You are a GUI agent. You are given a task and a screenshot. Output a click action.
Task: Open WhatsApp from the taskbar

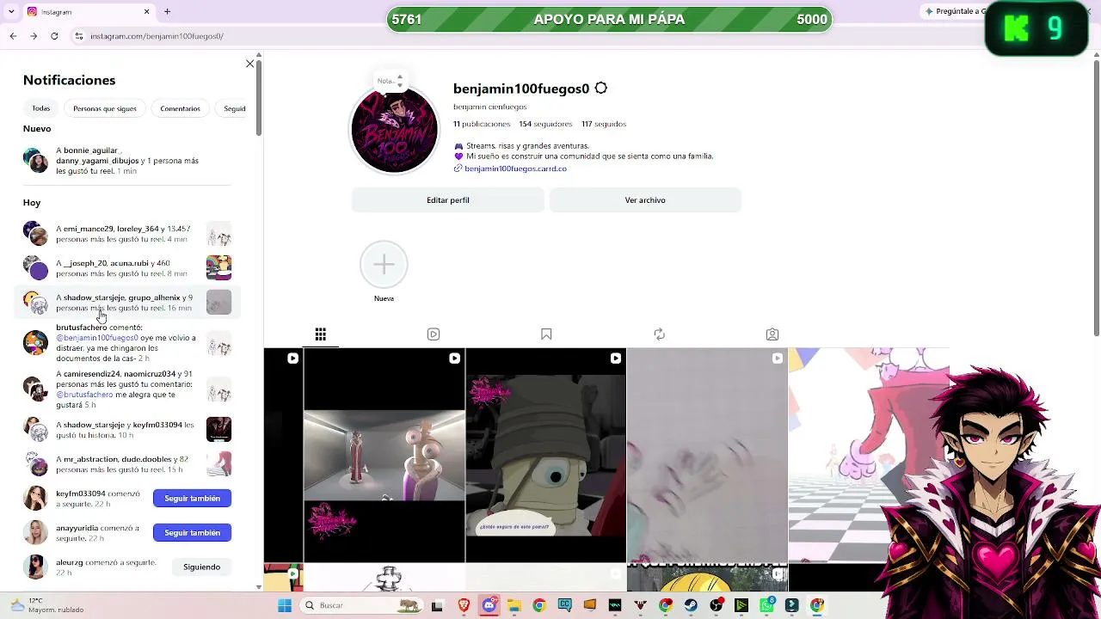coord(766,605)
